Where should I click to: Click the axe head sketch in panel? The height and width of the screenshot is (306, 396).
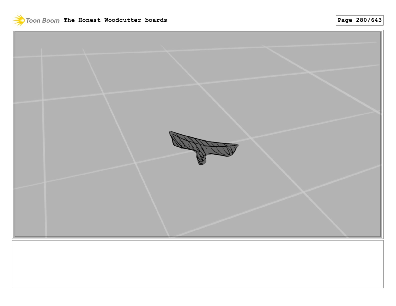tap(203, 148)
